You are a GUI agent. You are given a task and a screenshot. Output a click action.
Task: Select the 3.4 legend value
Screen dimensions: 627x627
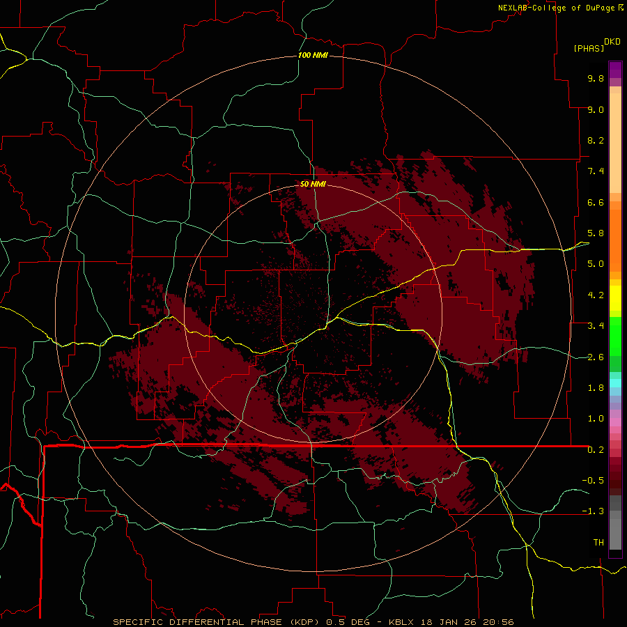(596, 326)
